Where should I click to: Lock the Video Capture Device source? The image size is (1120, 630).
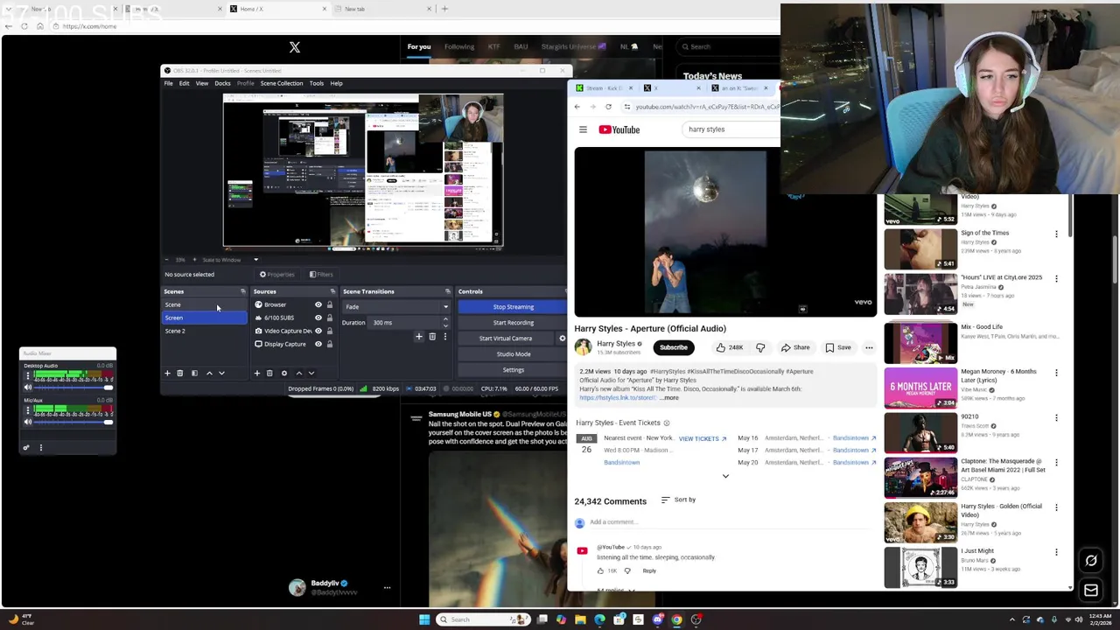pos(329,331)
